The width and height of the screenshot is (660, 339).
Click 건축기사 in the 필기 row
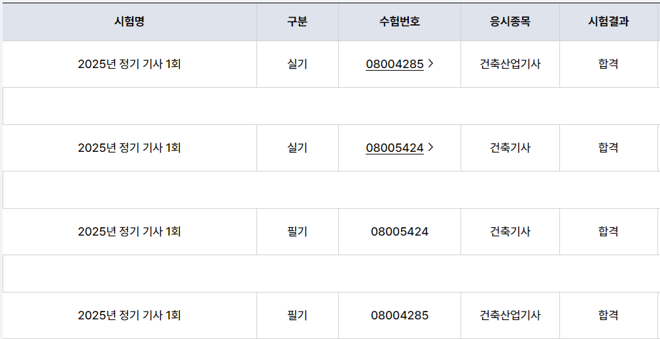coord(510,231)
